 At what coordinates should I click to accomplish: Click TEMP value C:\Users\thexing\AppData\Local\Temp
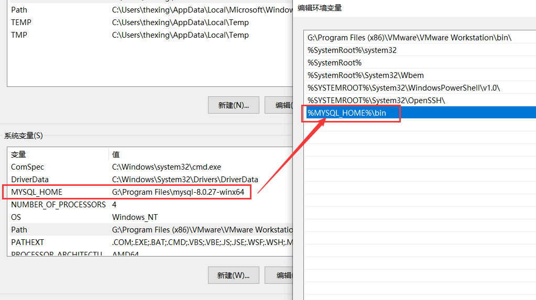(180, 23)
